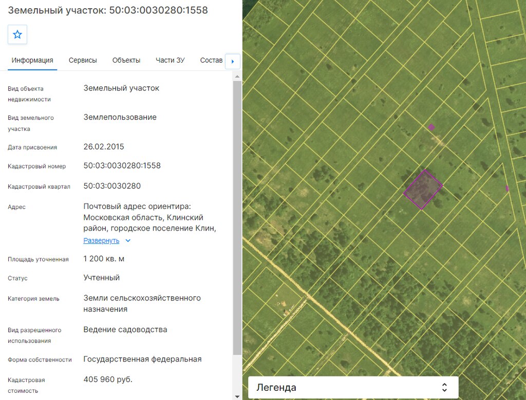Select the Части ЗУ tab
The image size is (526, 400).
170,61
